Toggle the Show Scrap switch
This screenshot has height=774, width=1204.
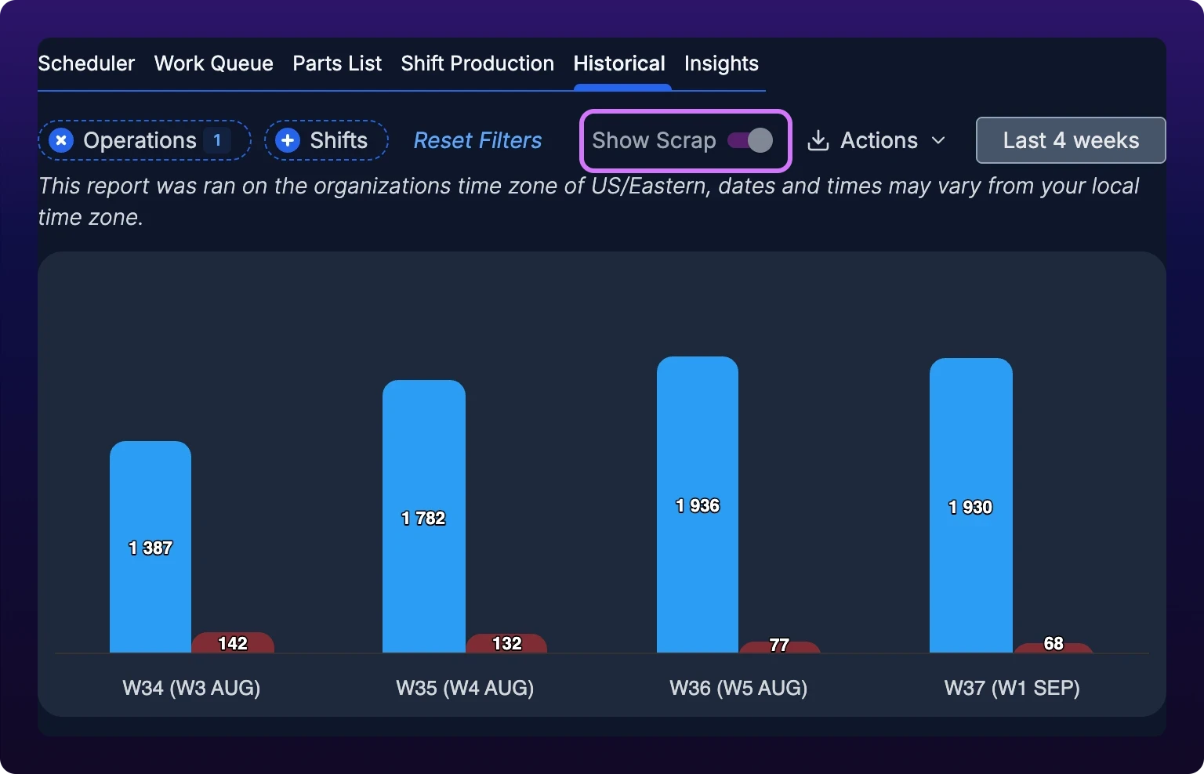(x=750, y=140)
